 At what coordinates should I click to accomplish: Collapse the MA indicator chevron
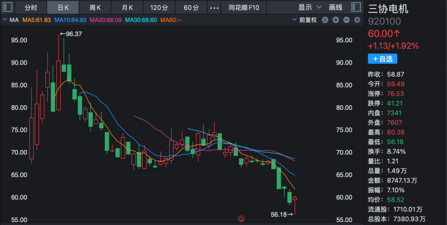tap(5, 20)
